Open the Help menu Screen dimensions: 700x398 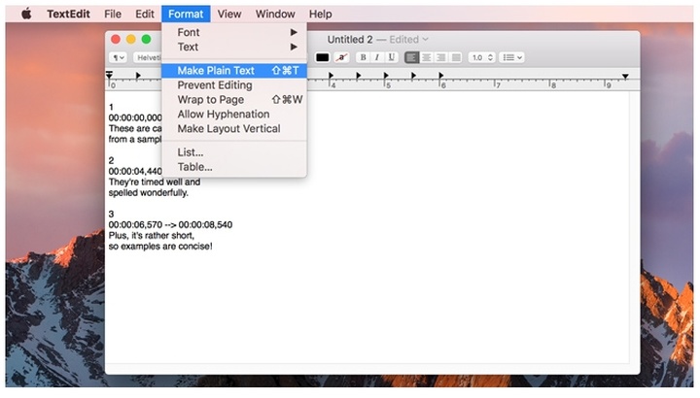click(x=320, y=14)
